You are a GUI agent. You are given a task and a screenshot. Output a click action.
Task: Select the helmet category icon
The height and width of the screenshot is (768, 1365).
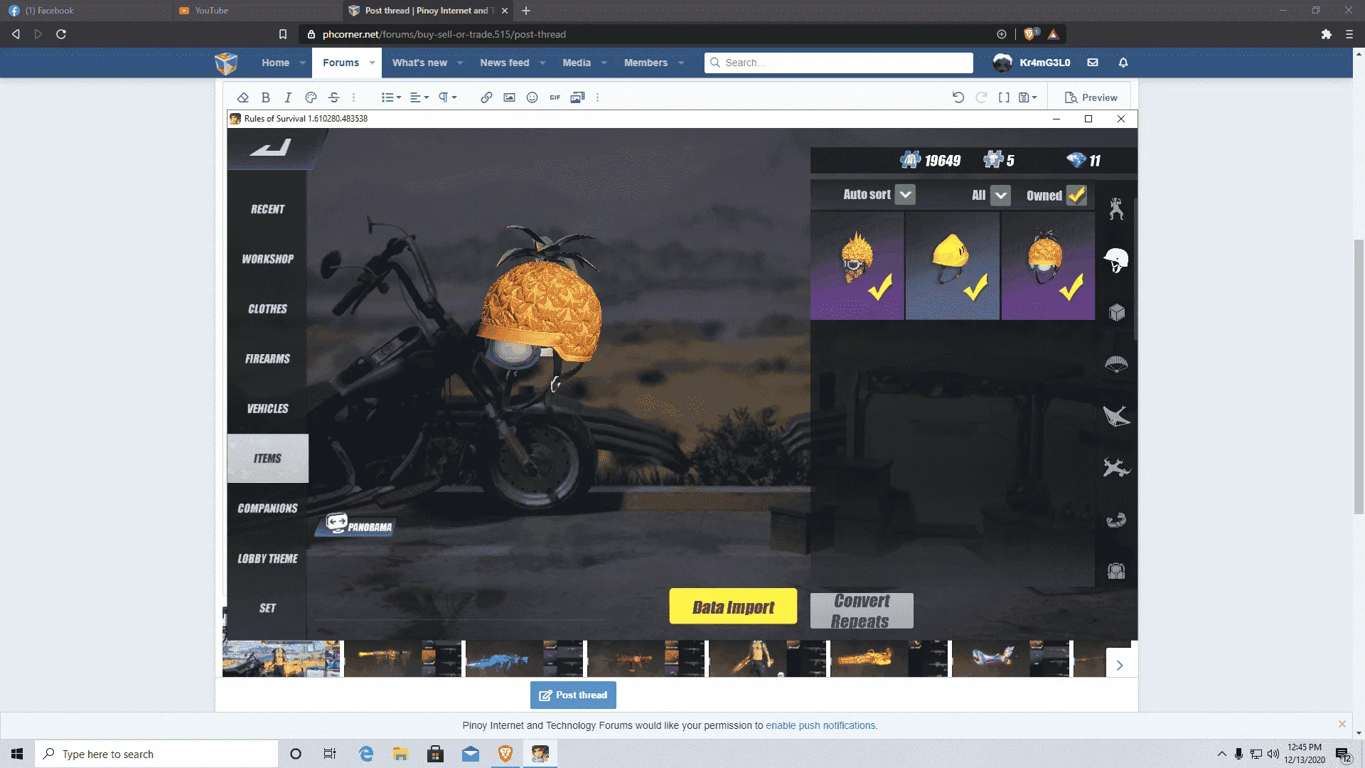click(x=1116, y=260)
